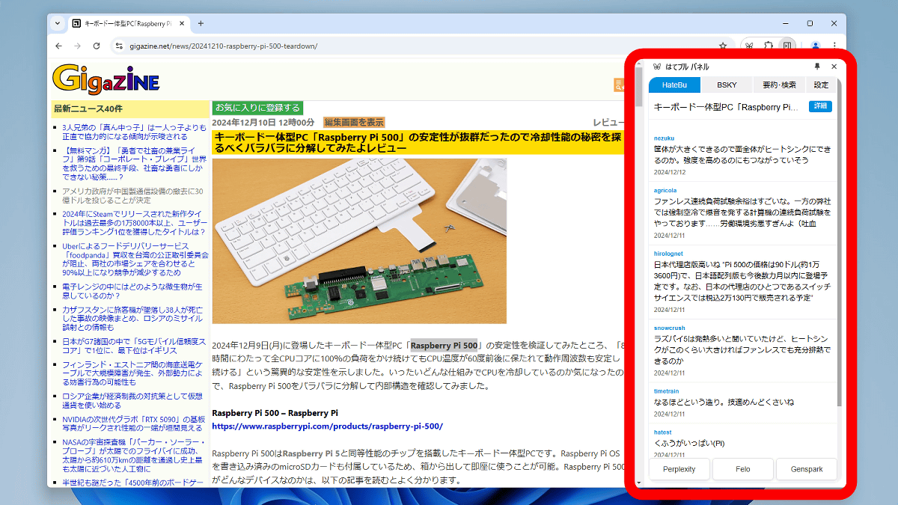The height and width of the screenshot is (505, 898).
Task: Click the Hatebu butterfly extension icon in toolbar
Action: [748, 46]
